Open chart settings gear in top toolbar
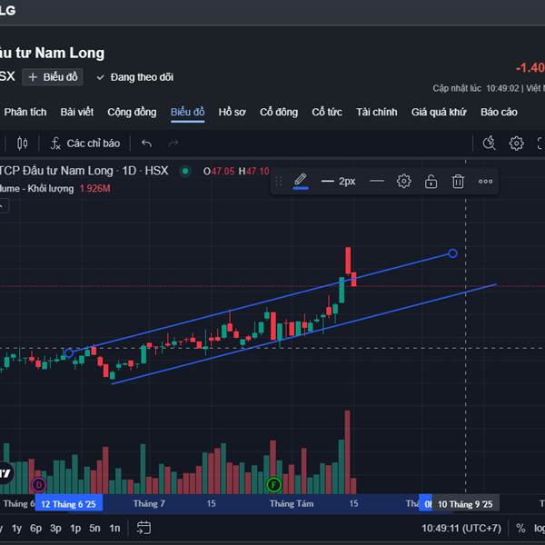Screen dimensions: 545x545 point(516,144)
